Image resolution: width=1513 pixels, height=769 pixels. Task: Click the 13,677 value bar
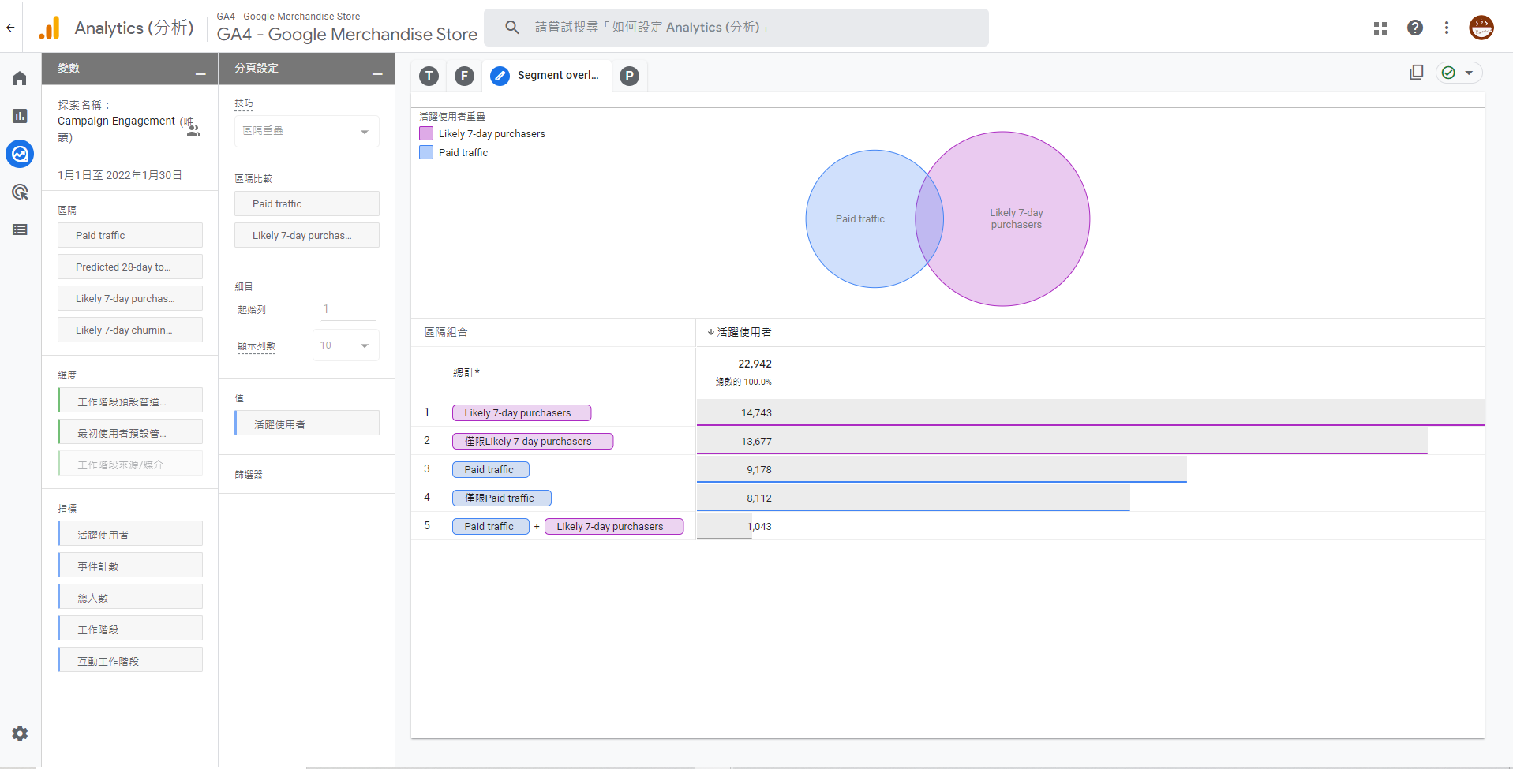(x=1062, y=441)
